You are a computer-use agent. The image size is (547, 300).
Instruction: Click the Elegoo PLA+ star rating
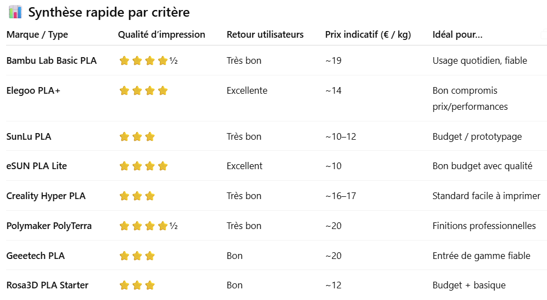click(x=143, y=91)
